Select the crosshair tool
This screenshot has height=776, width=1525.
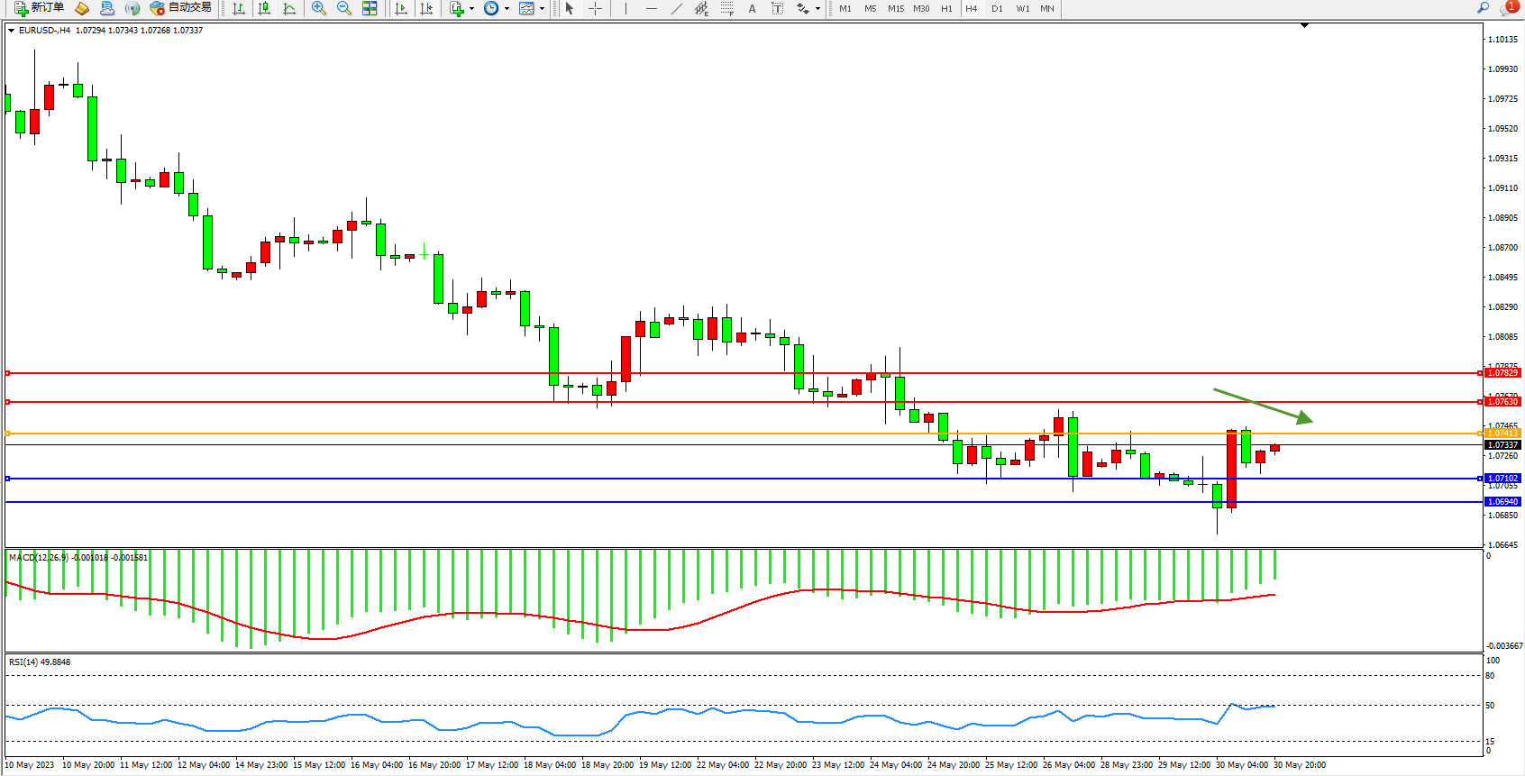pyautogui.click(x=596, y=8)
